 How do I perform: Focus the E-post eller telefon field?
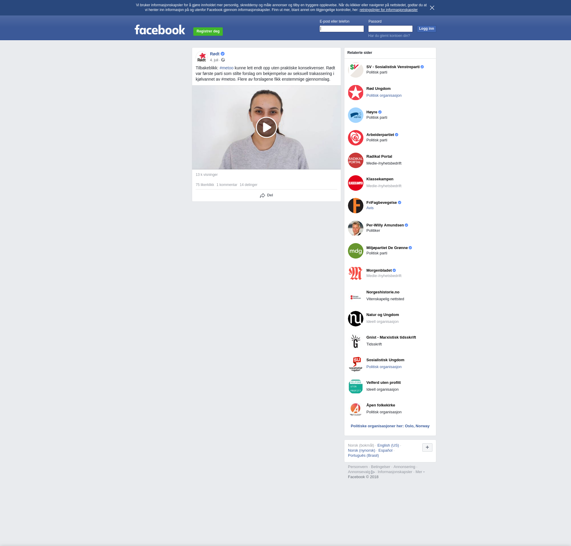click(x=342, y=29)
